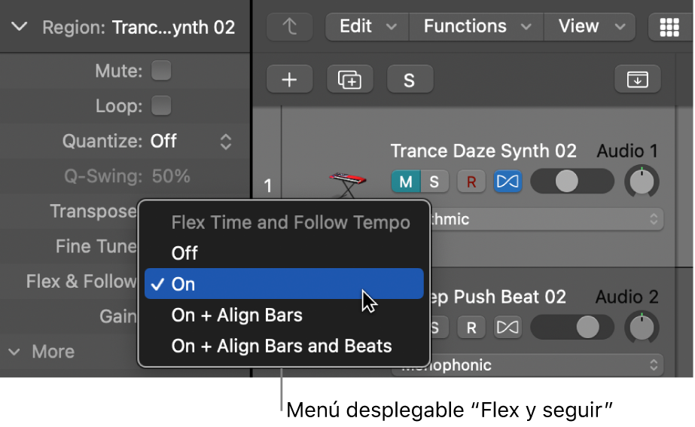Click the global Solo S button

410,79
